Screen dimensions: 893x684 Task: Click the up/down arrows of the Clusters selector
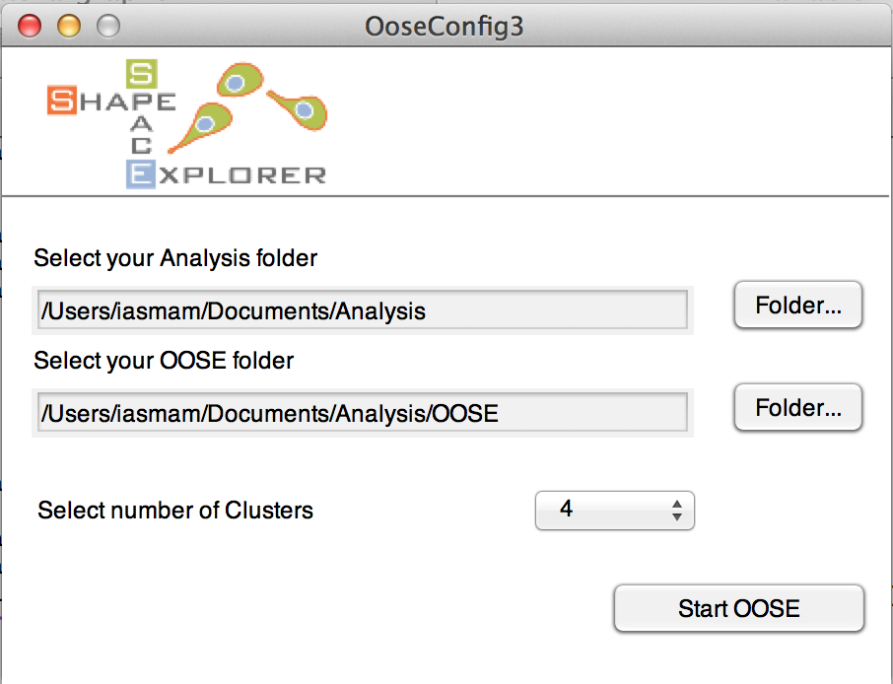click(676, 511)
